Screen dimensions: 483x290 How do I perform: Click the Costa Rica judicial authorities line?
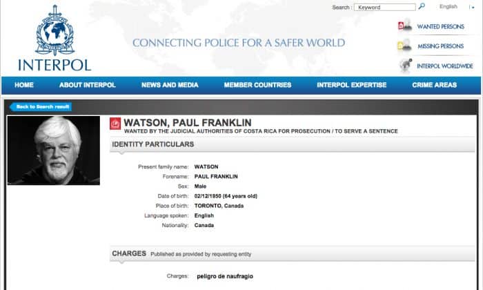pos(261,131)
